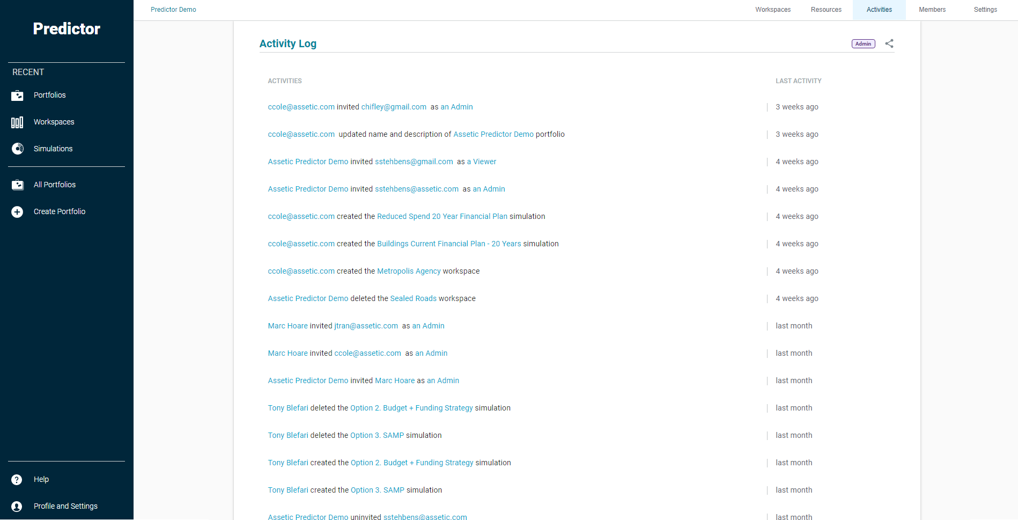Click the Predictor logo
1018x520 pixels.
[67, 28]
